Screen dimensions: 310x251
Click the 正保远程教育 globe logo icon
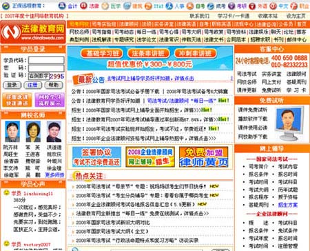(6, 6)
